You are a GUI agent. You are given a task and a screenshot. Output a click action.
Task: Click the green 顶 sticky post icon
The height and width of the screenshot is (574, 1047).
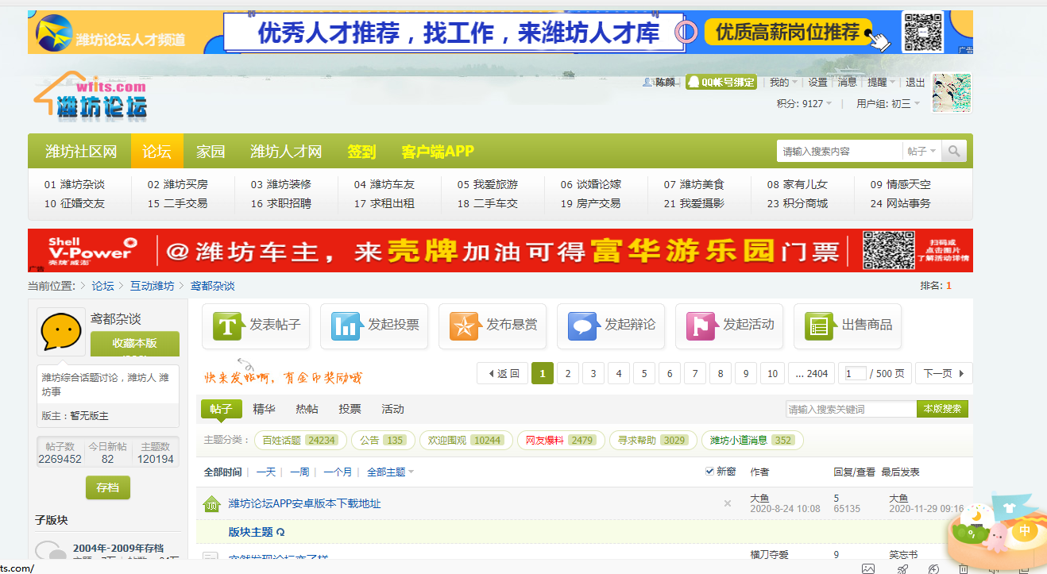[211, 503]
